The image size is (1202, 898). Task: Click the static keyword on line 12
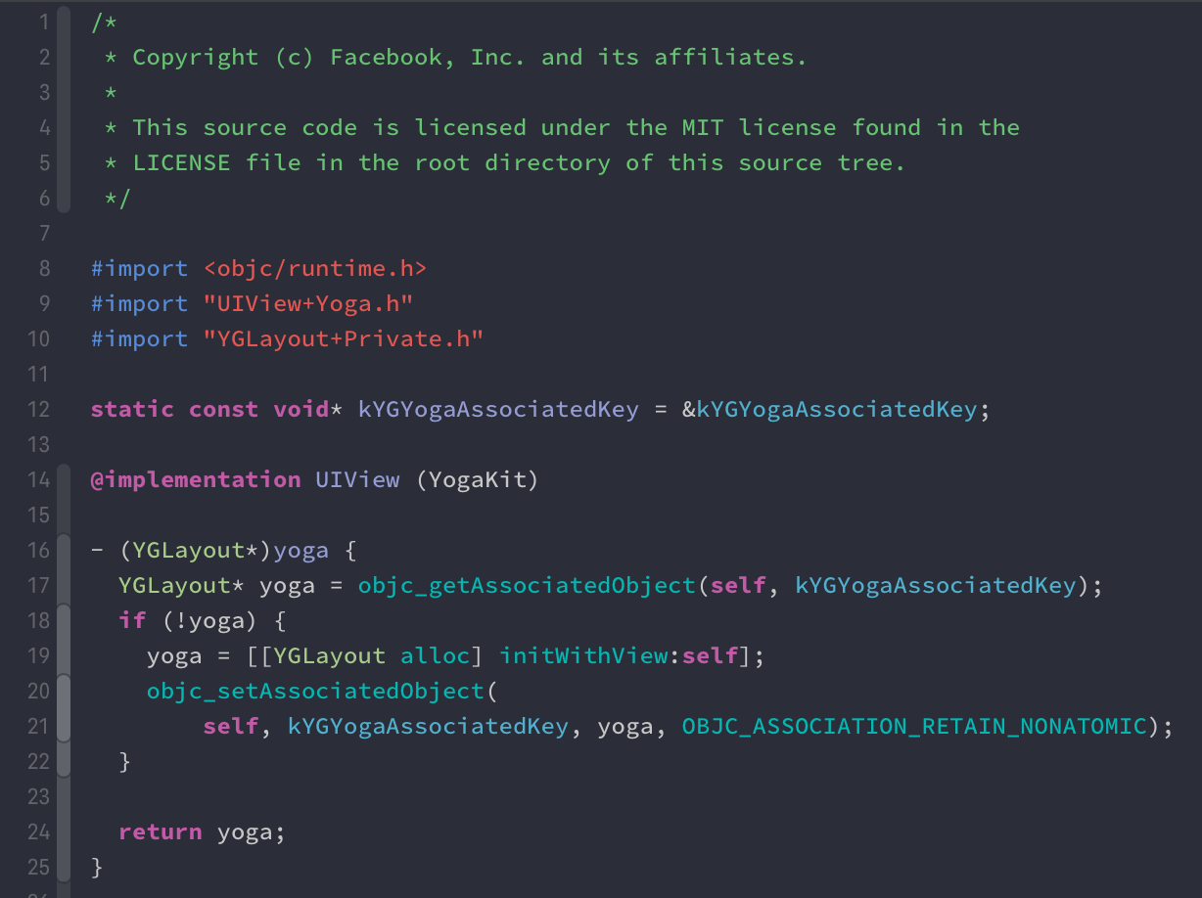pyautogui.click(x=132, y=409)
